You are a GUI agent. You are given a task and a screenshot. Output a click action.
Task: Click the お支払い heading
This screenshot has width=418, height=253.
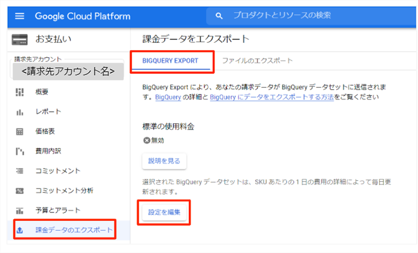tap(54, 39)
